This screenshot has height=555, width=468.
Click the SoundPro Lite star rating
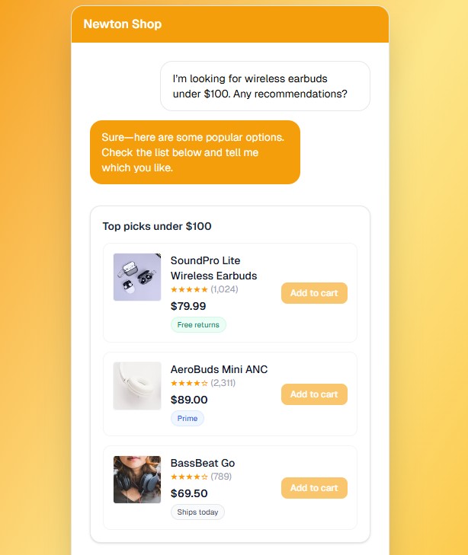coord(189,289)
